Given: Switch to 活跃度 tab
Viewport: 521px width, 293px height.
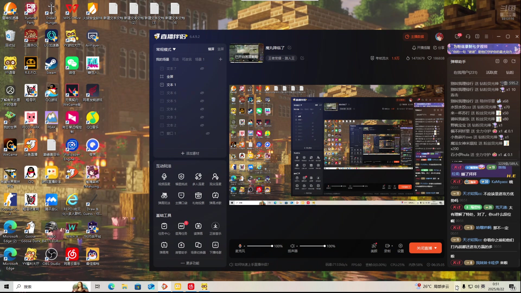Looking at the screenshot, I should pyautogui.click(x=492, y=72).
